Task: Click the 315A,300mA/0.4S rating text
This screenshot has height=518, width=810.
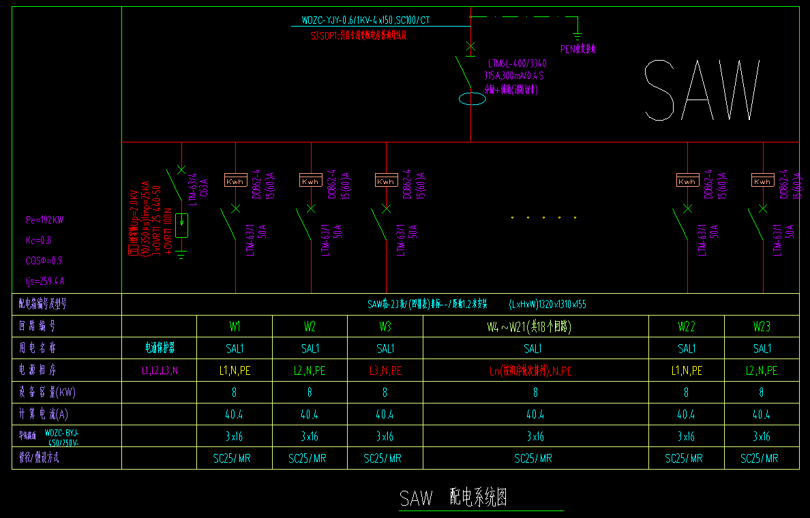Action: (x=513, y=76)
